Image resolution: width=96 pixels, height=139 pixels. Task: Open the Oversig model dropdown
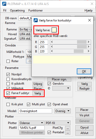(63, 111)
